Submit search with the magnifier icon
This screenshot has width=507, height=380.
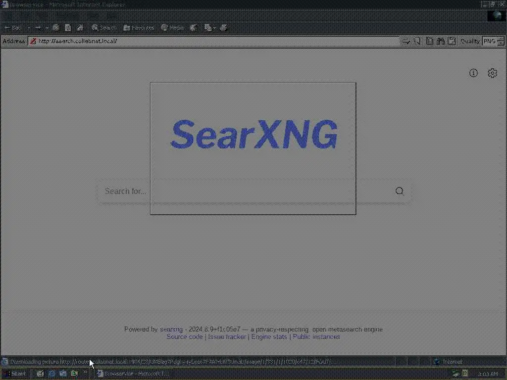pyautogui.click(x=400, y=190)
